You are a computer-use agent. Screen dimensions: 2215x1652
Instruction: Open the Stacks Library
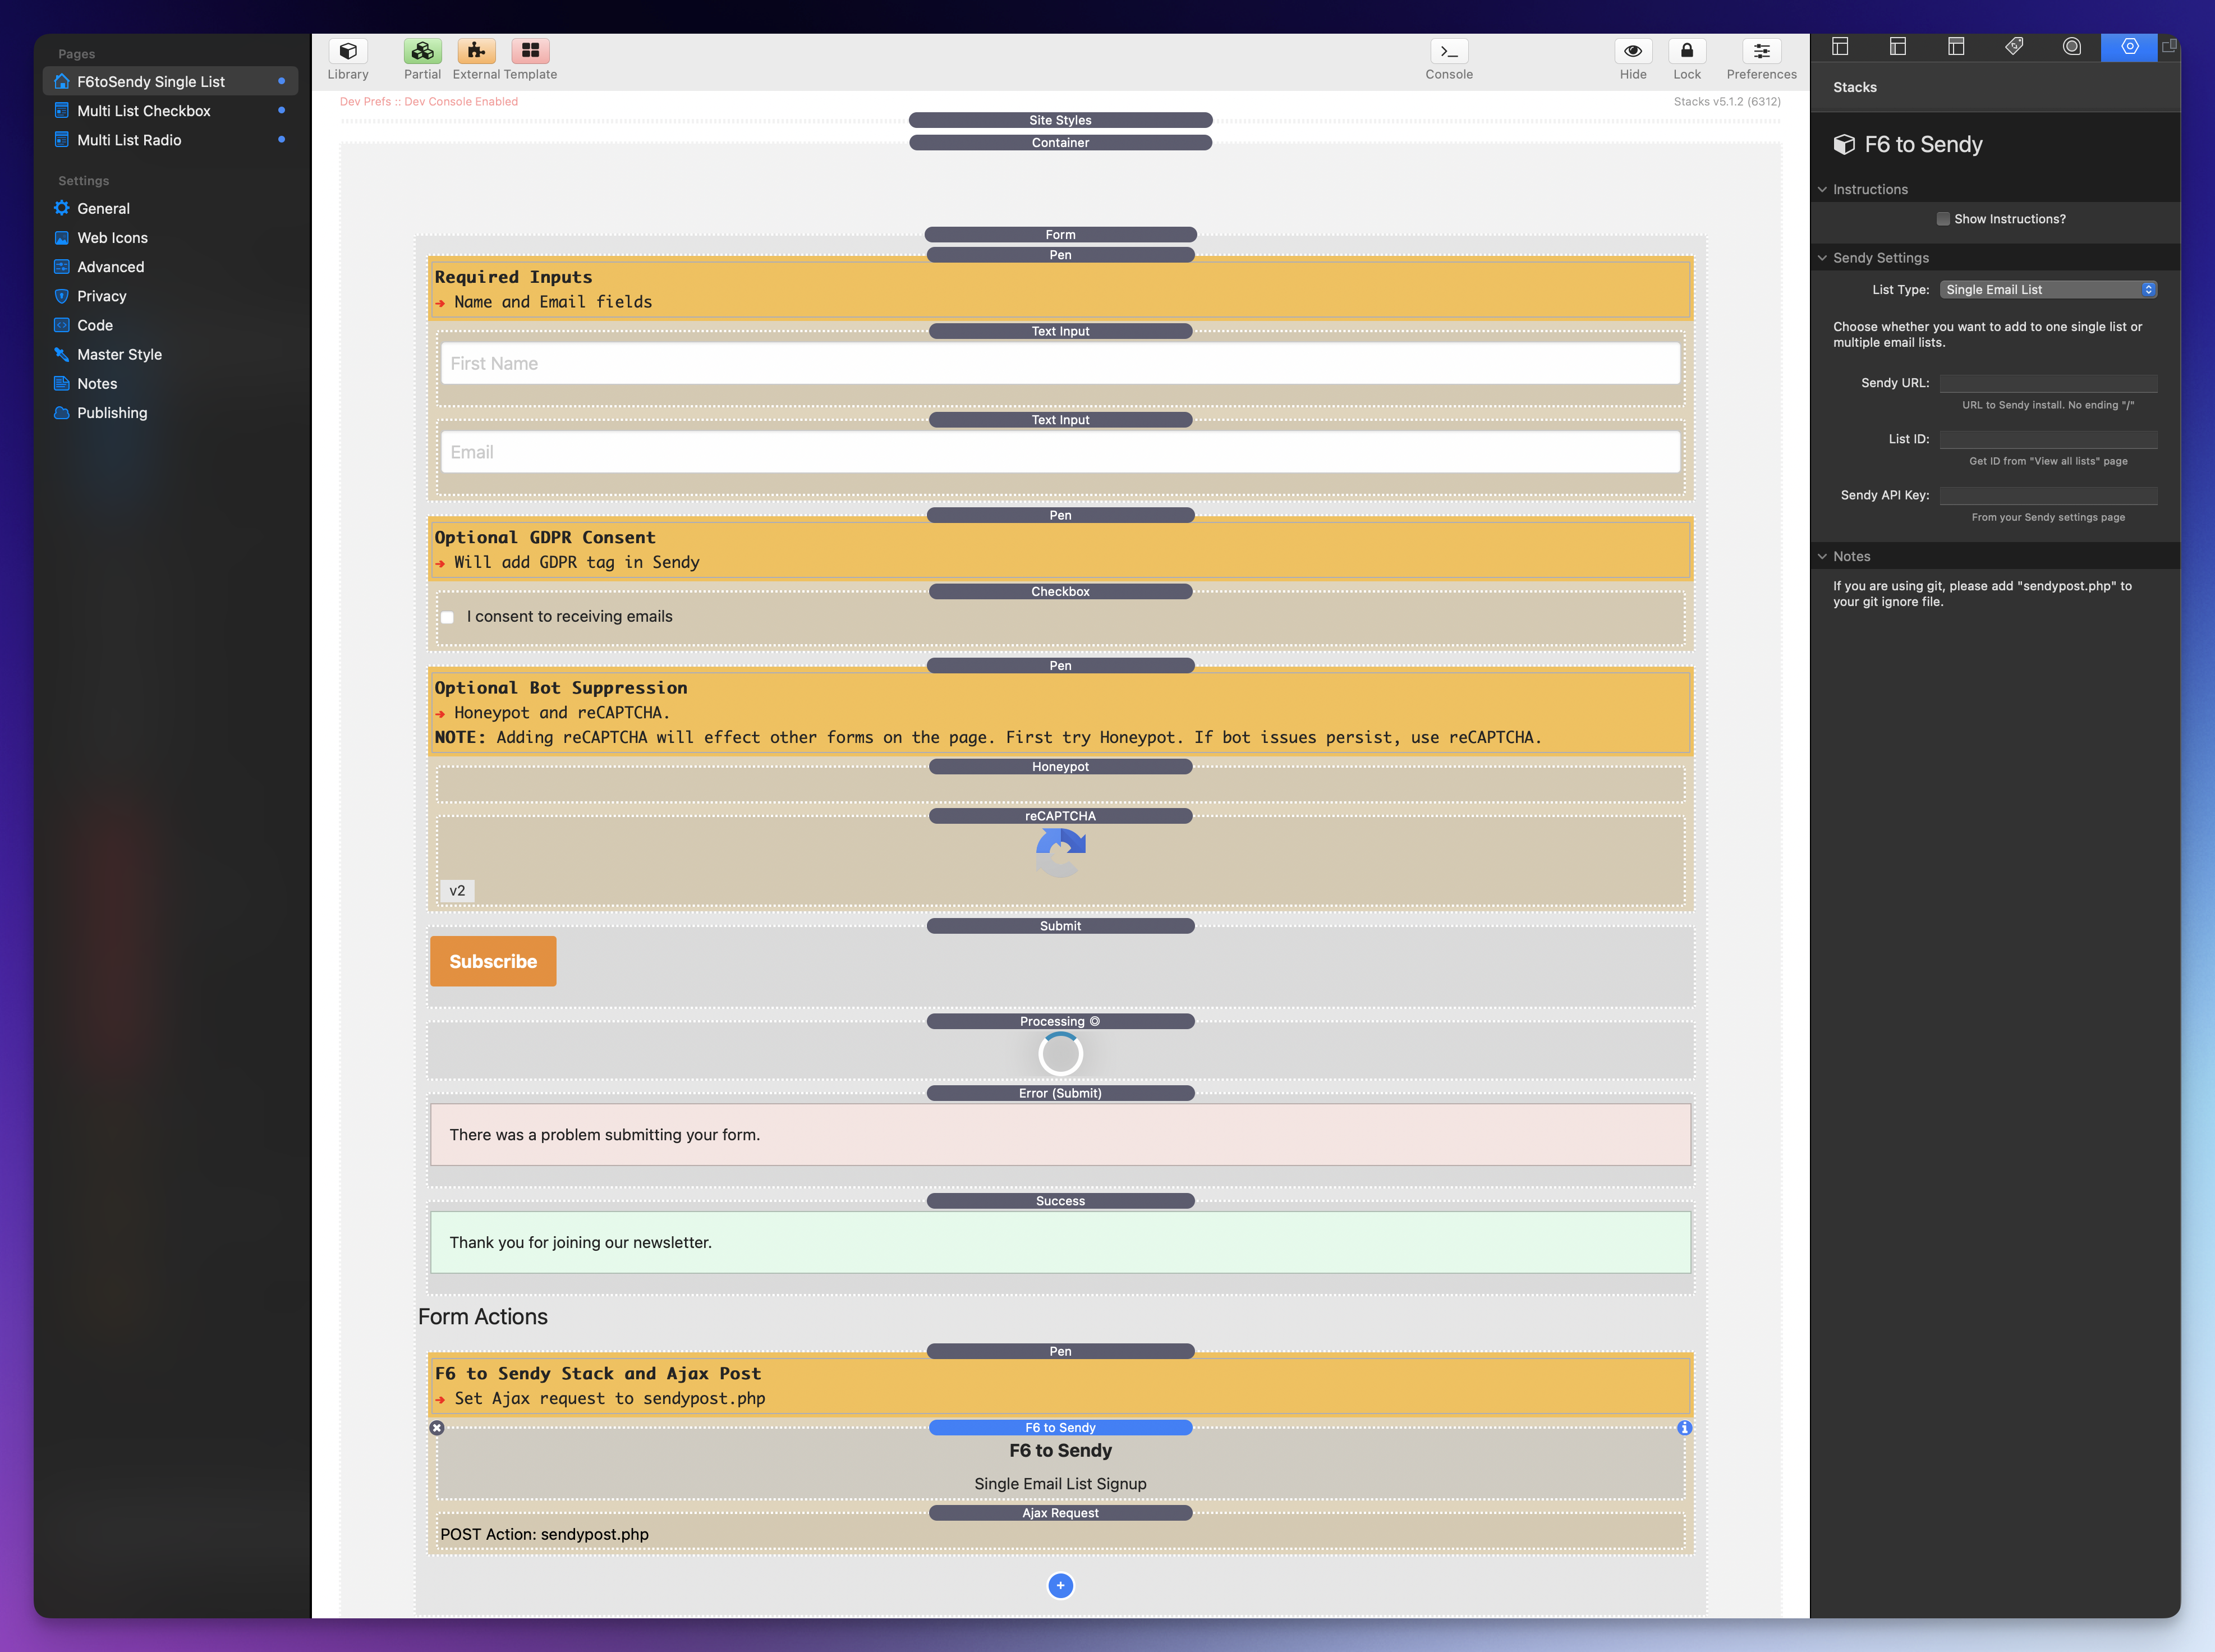[x=348, y=51]
